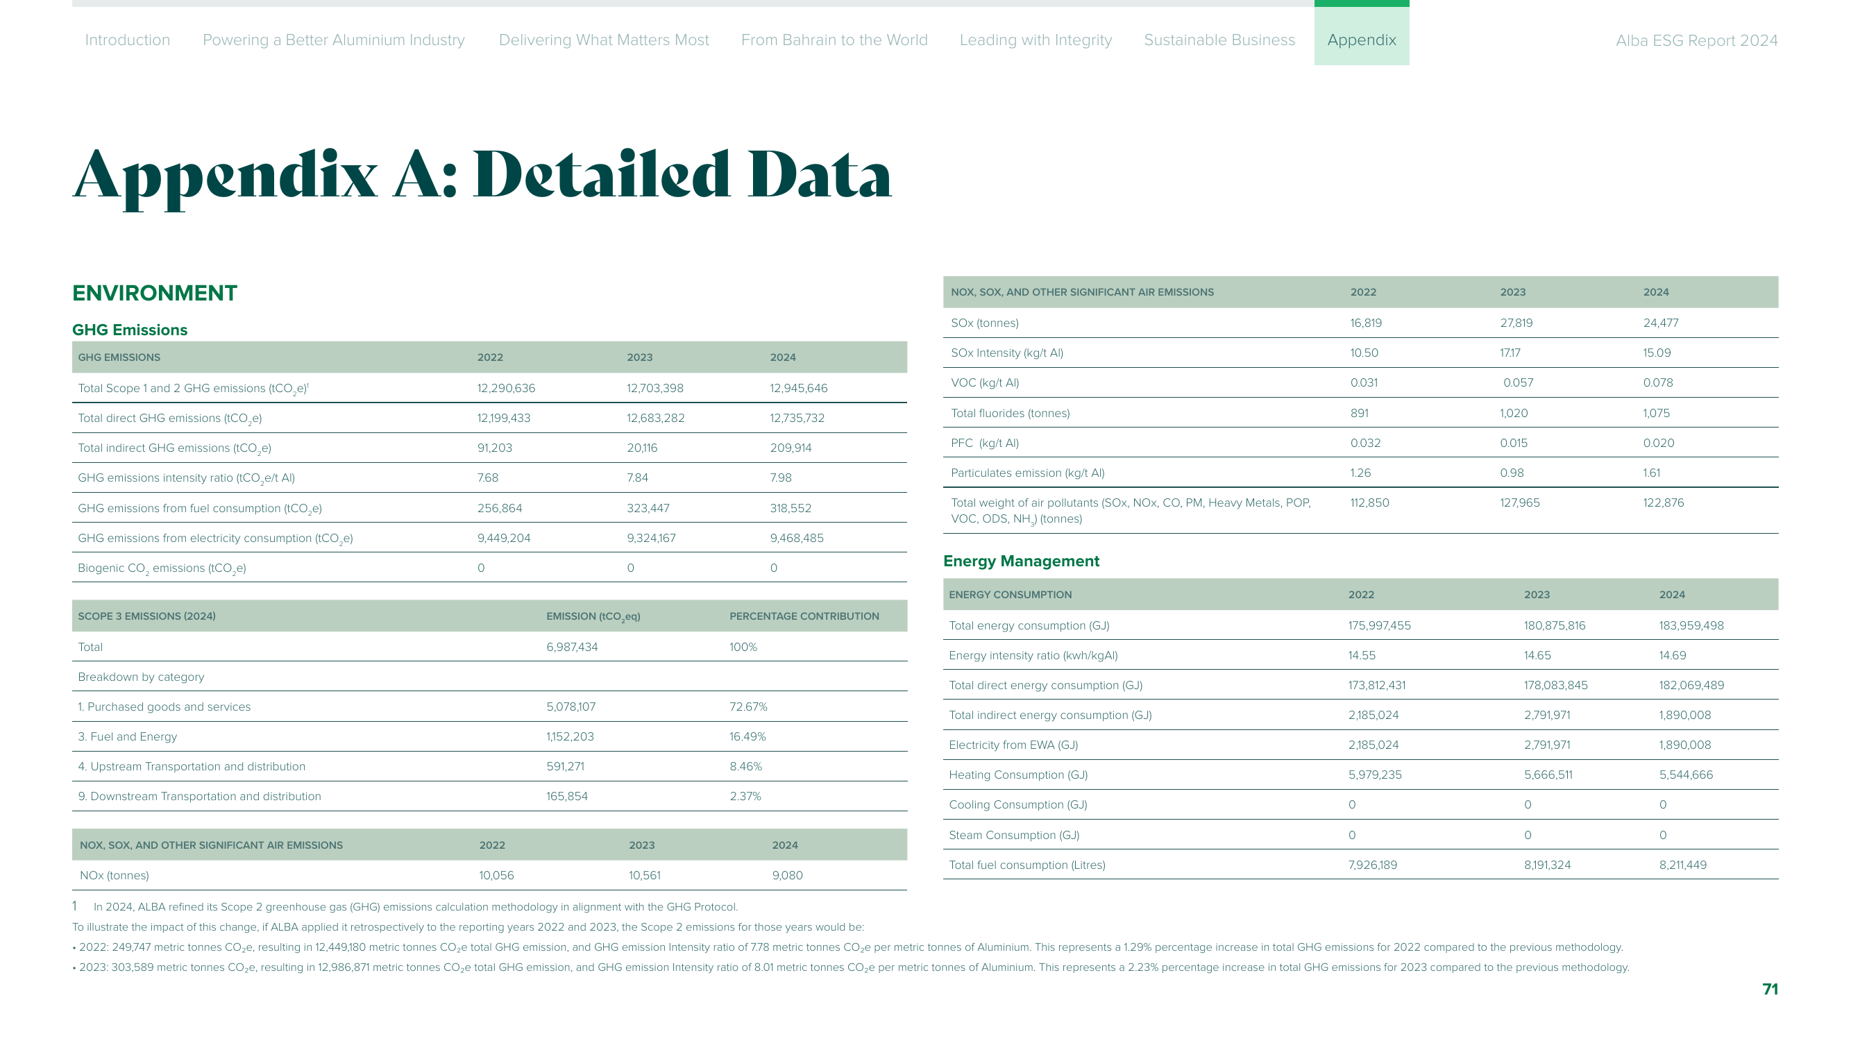Screen dimensions: 1851x1041
Task: Select Delivering What Matters Most tab
Action: [x=604, y=40]
